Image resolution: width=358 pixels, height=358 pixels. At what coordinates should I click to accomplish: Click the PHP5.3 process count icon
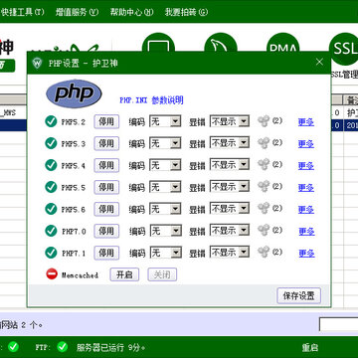click(264, 143)
